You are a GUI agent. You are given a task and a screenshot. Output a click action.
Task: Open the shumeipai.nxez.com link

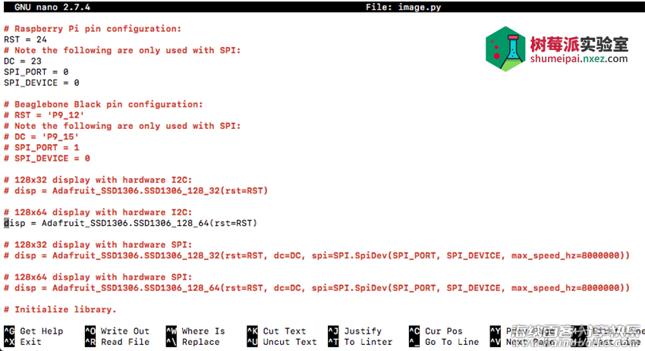[x=579, y=59]
